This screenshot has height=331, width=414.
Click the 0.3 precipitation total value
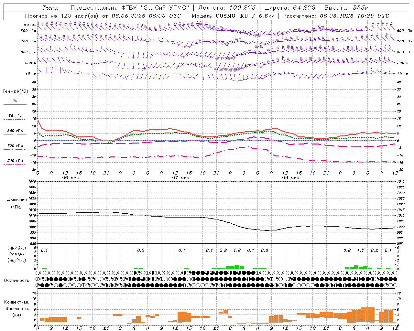point(265,250)
